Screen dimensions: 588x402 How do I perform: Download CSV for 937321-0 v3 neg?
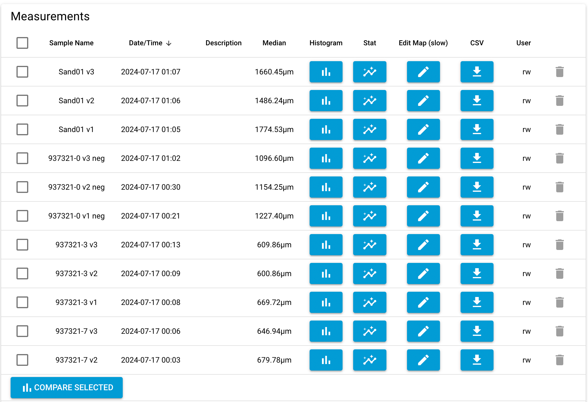(x=476, y=158)
